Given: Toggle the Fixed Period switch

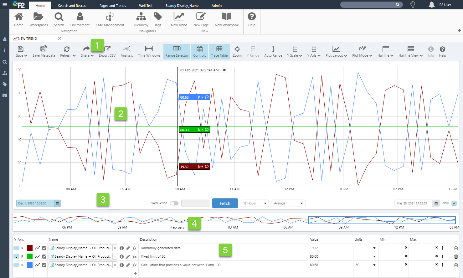Looking at the screenshot, I should point(174,203).
